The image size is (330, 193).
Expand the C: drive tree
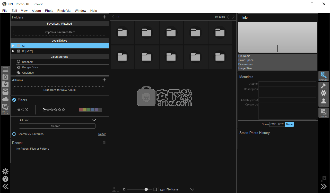coord(13,46)
